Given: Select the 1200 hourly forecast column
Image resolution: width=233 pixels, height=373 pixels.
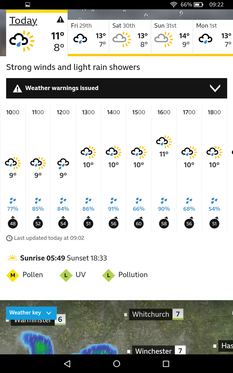Looking at the screenshot, I should pyautogui.click(x=63, y=168).
